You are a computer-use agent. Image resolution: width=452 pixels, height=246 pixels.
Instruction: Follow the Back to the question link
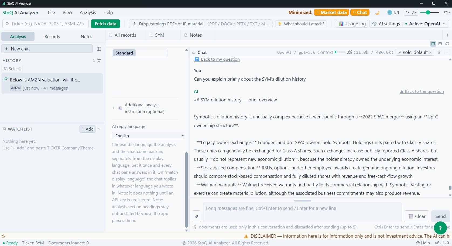pos(422,91)
